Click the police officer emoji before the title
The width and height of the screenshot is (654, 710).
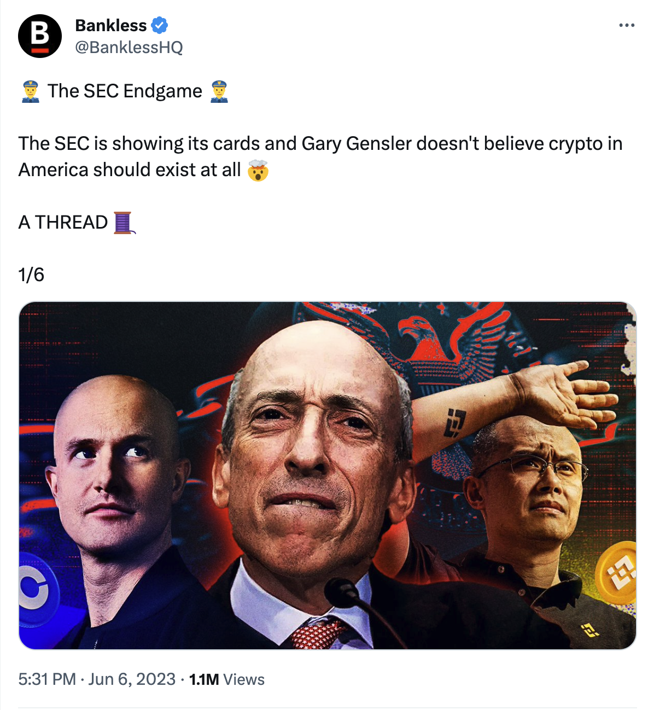pyautogui.click(x=31, y=91)
